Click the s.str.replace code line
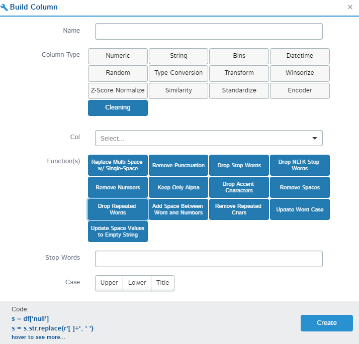Screen dimensions: 359x344 click(x=52, y=328)
